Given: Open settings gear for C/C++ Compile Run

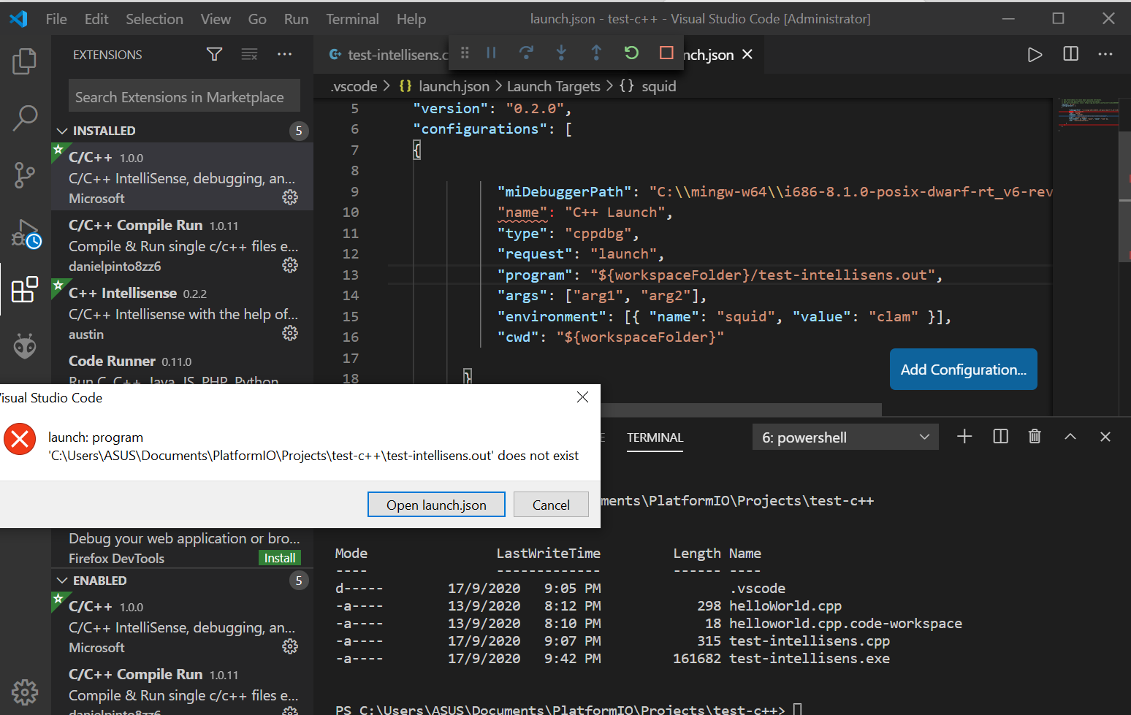Looking at the screenshot, I should [x=290, y=265].
